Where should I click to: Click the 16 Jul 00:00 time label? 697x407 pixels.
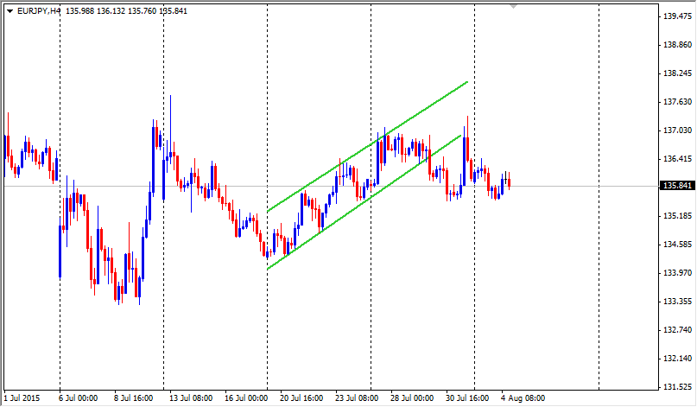pyautogui.click(x=246, y=398)
